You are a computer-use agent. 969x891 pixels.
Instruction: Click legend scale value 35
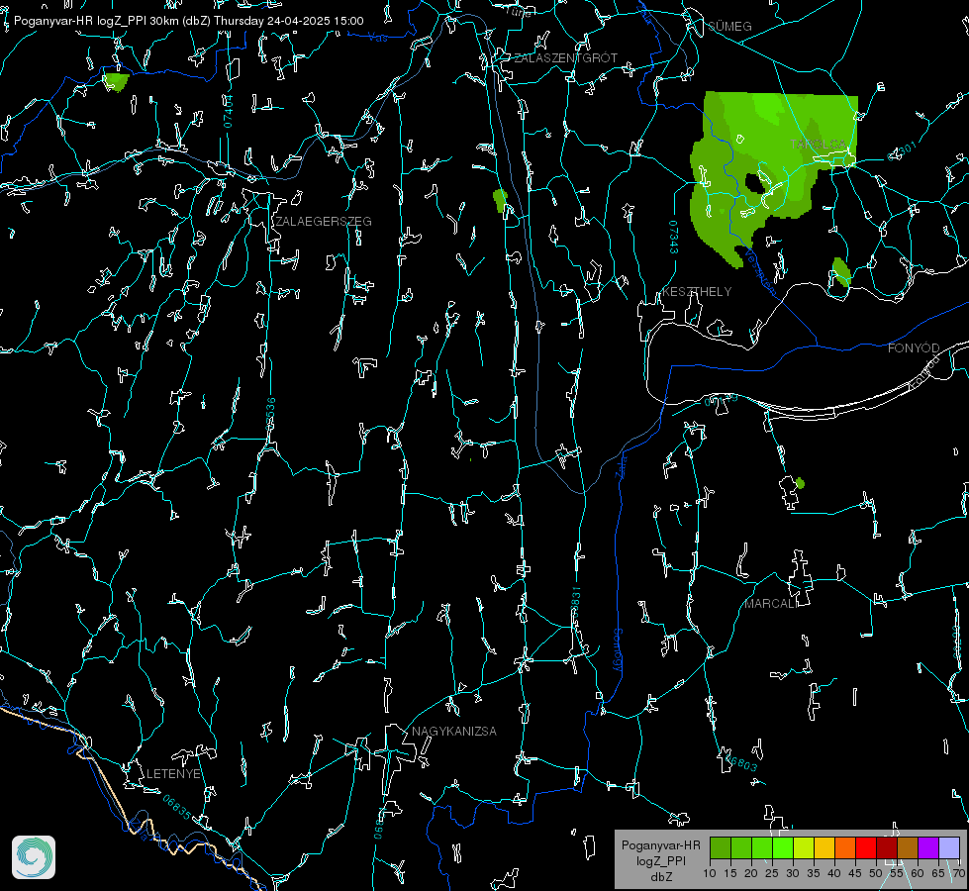click(x=814, y=874)
